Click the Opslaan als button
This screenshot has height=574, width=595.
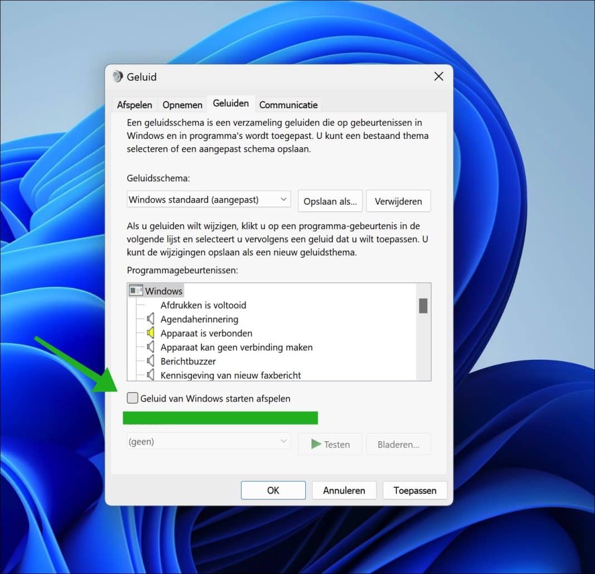(330, 201)
